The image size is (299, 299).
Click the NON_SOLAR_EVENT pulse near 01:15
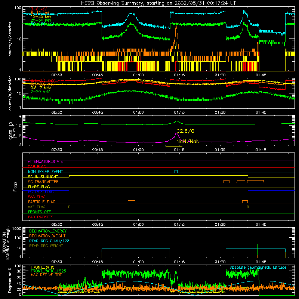tap(176, 172)
